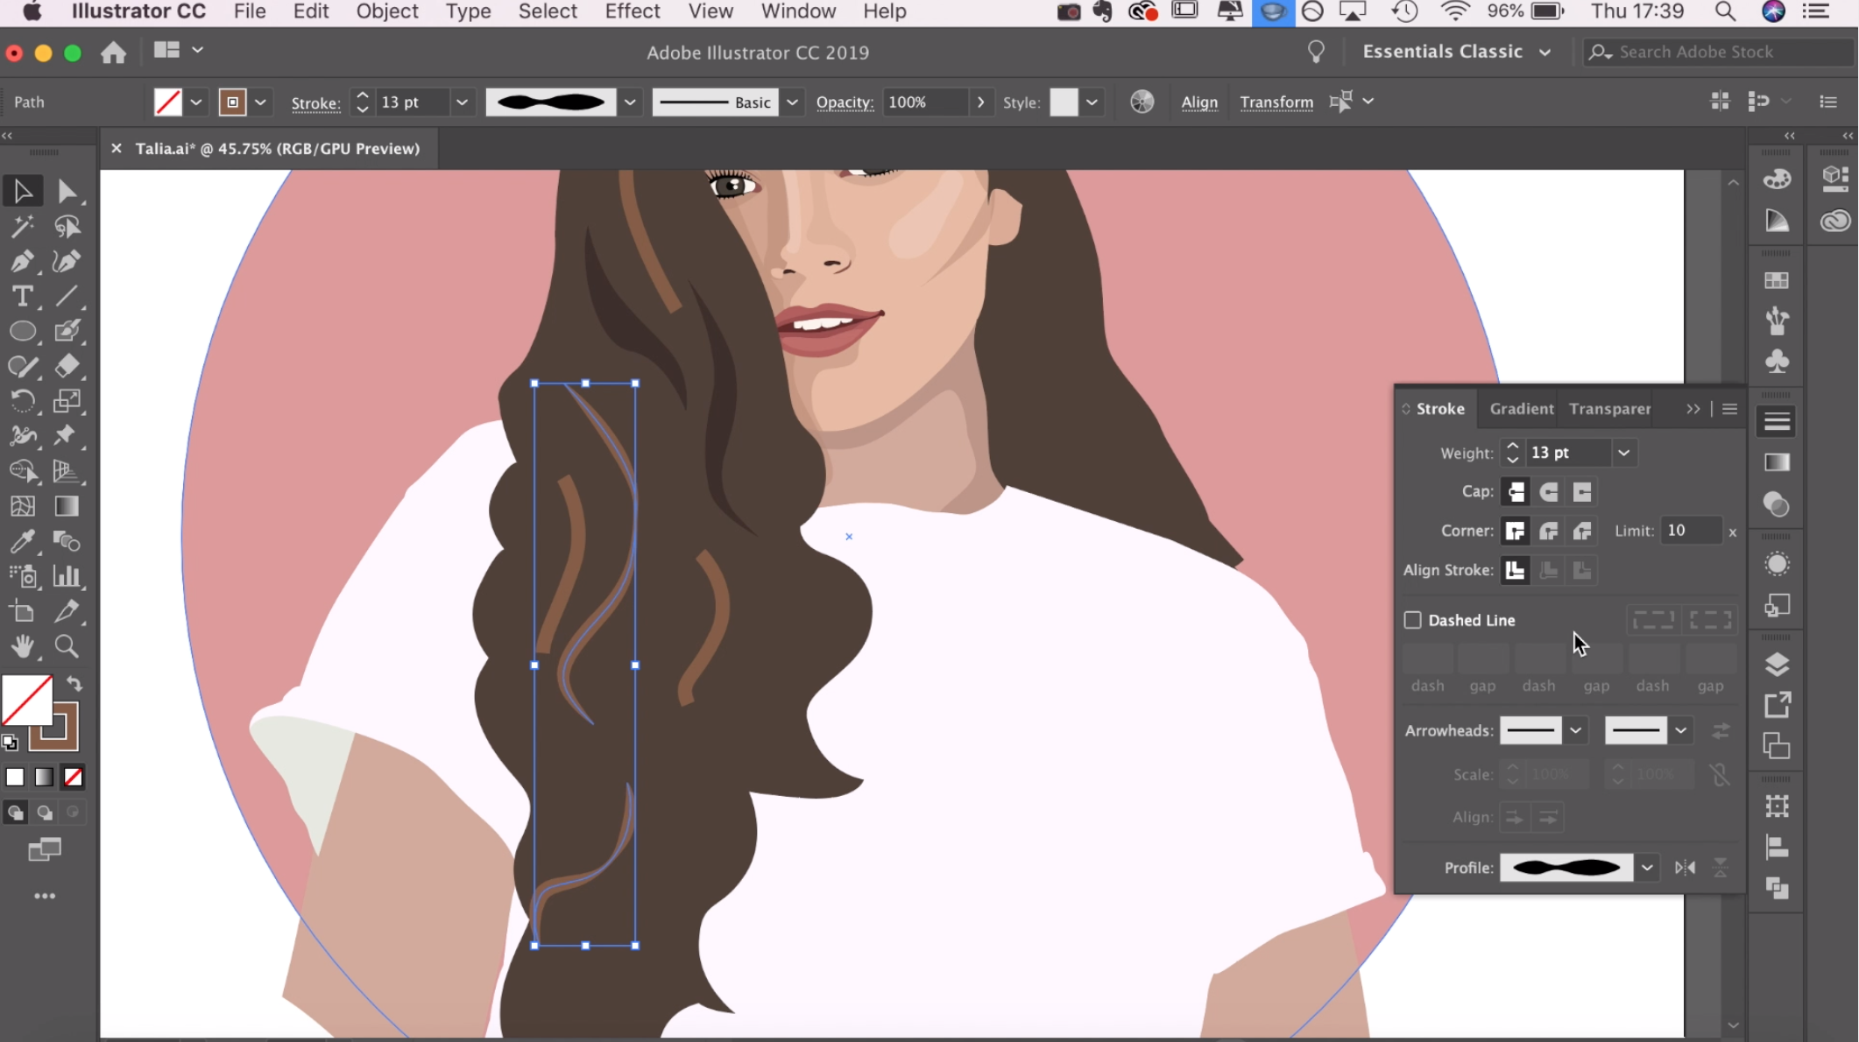Click the Stroke panel tab
Image resolution: width=1859 pixels, height=1042 pixels.
pos(1439,408)
